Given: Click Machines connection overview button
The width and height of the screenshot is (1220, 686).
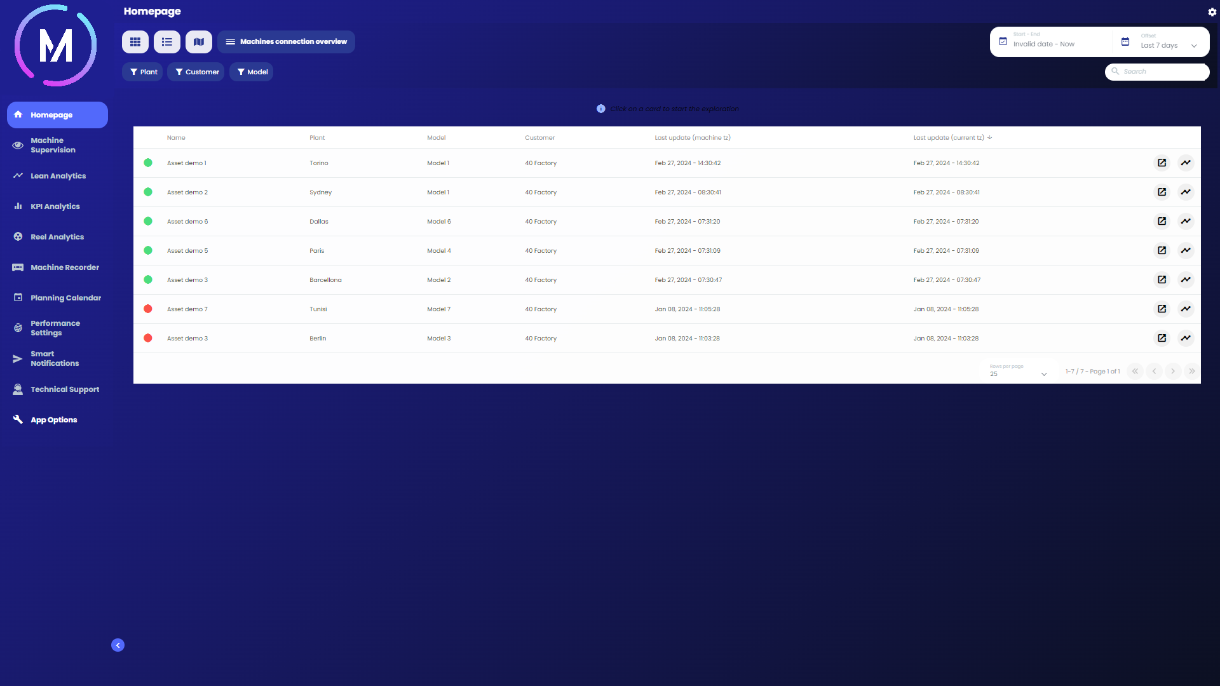Looking at the screenshot, I should [287, 42].
